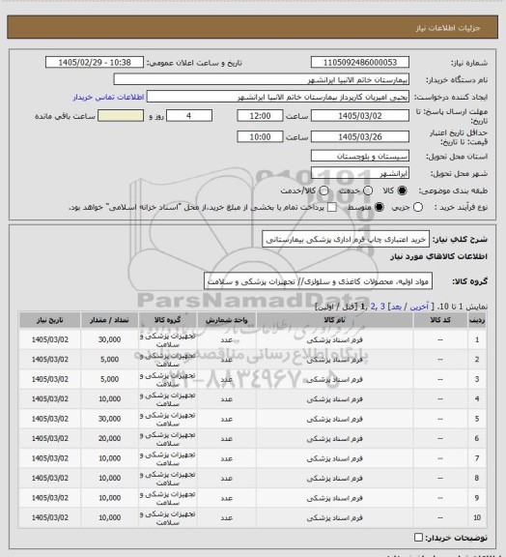Viewport: 506px width, 557px height.
Task: Click the general need description field
Action: click(346, 240)
